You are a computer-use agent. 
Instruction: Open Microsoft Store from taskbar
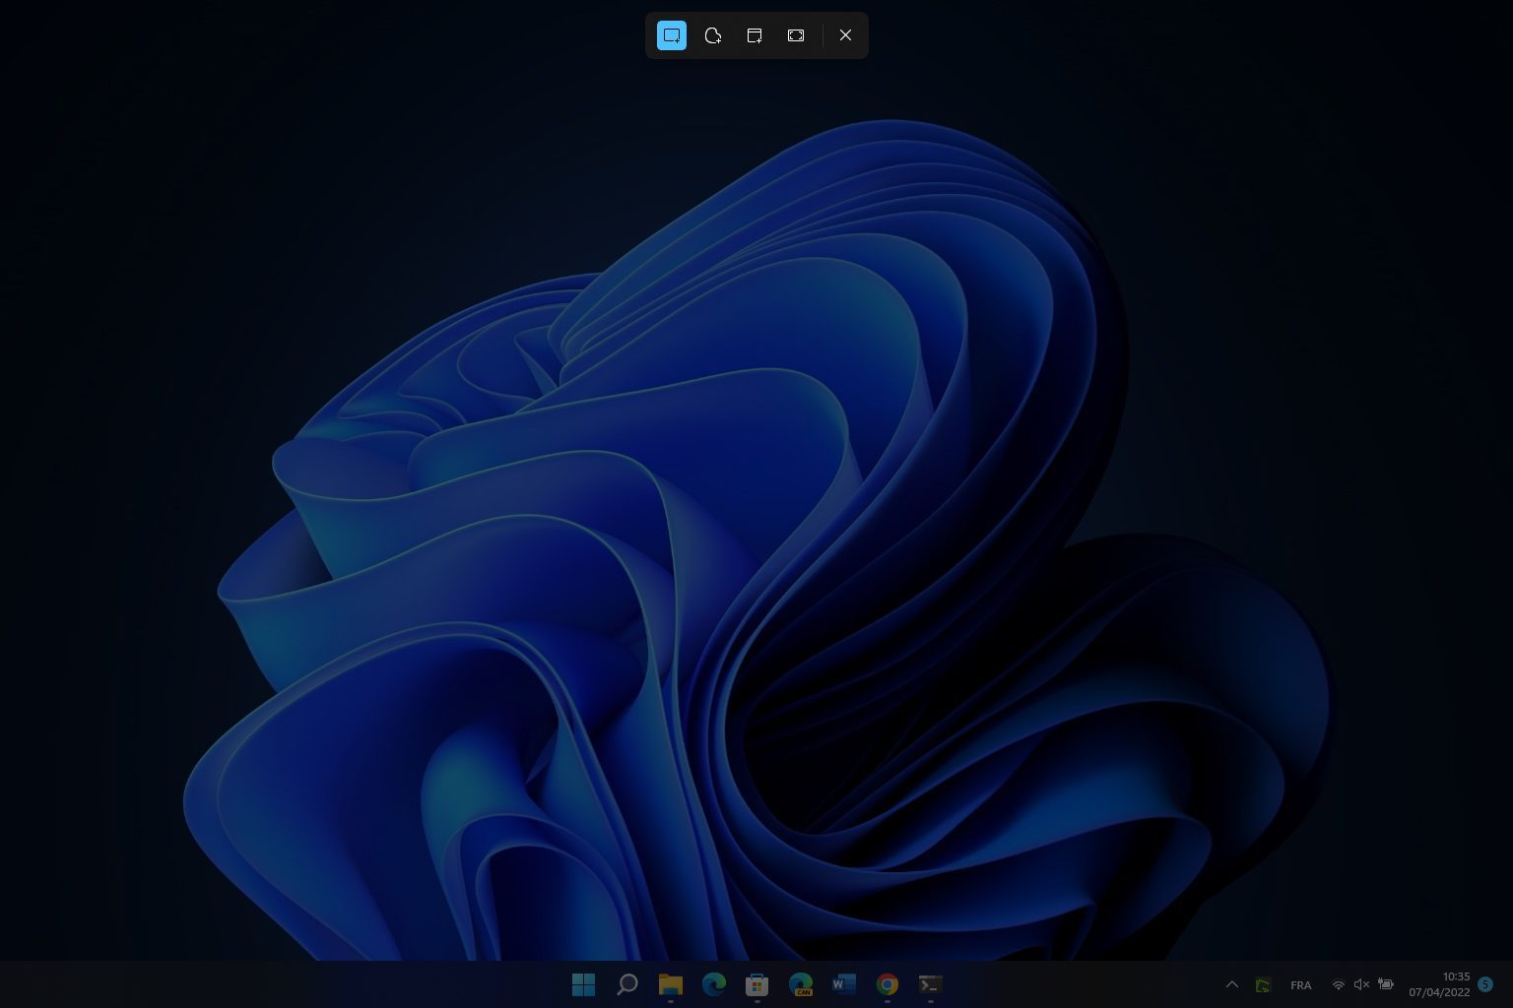(x=756, y=984)
